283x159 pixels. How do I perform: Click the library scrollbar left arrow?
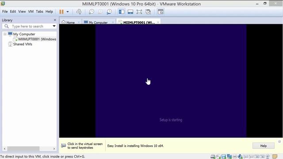click(x=5, y=149)
